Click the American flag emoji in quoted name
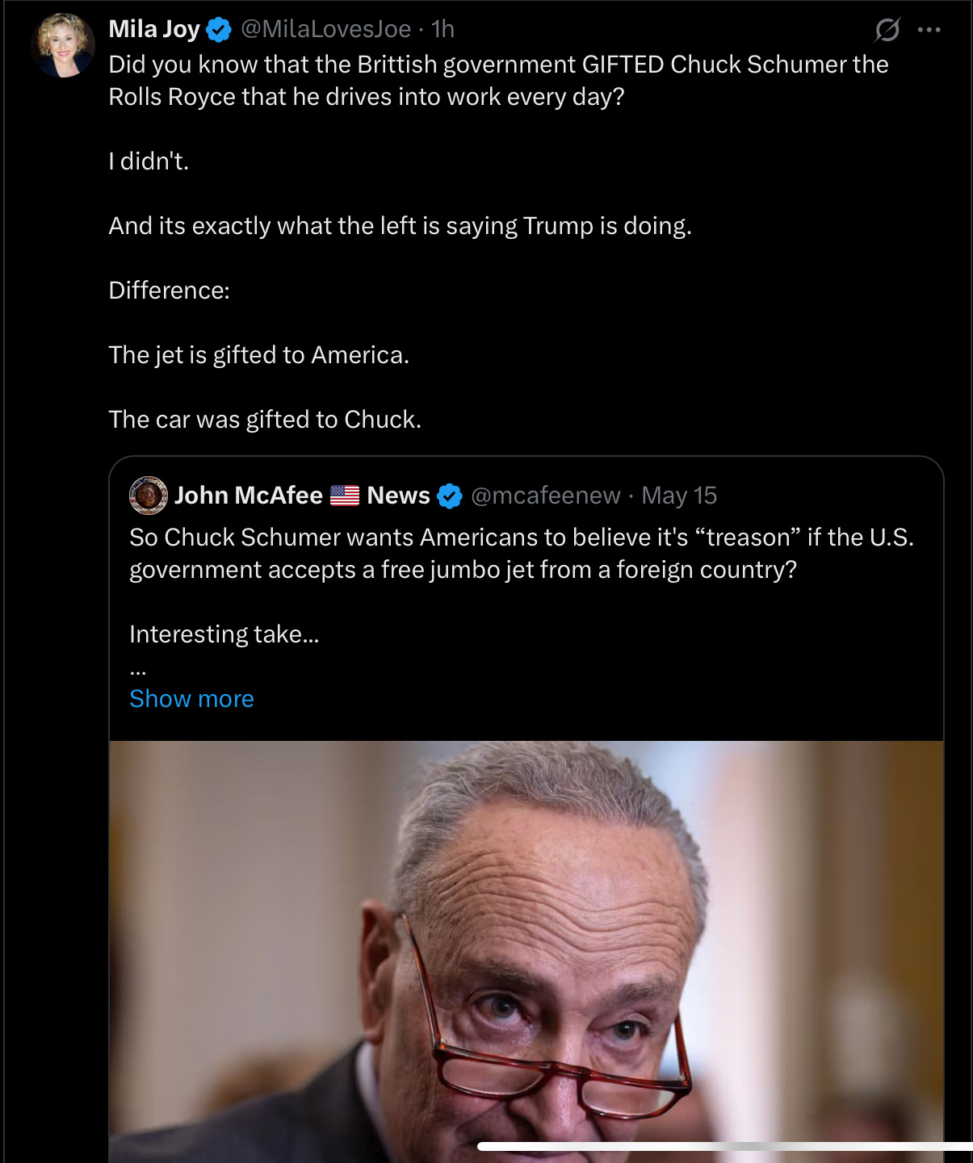This screenshot has height=1163, width=973. pos(345,496)
